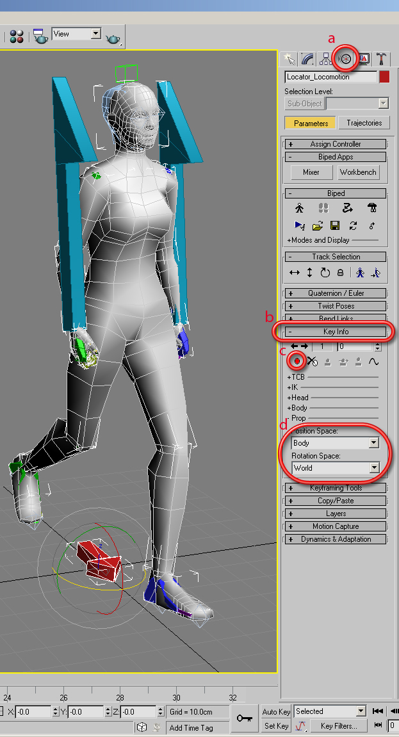Select the Trajectories button
The image size is (399, 737).
(364, 123)
